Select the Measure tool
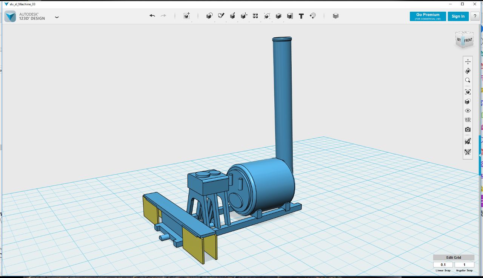The height and width of the screenshot is (278, 483). (x=290, y=16)
